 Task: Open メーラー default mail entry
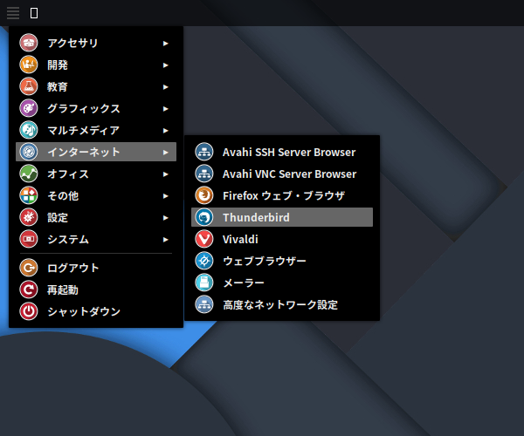point(282,283)
